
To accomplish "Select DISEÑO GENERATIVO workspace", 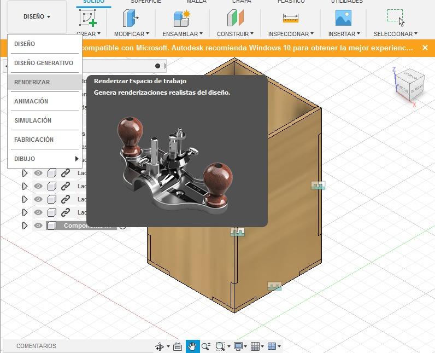I will coord(45,63).
